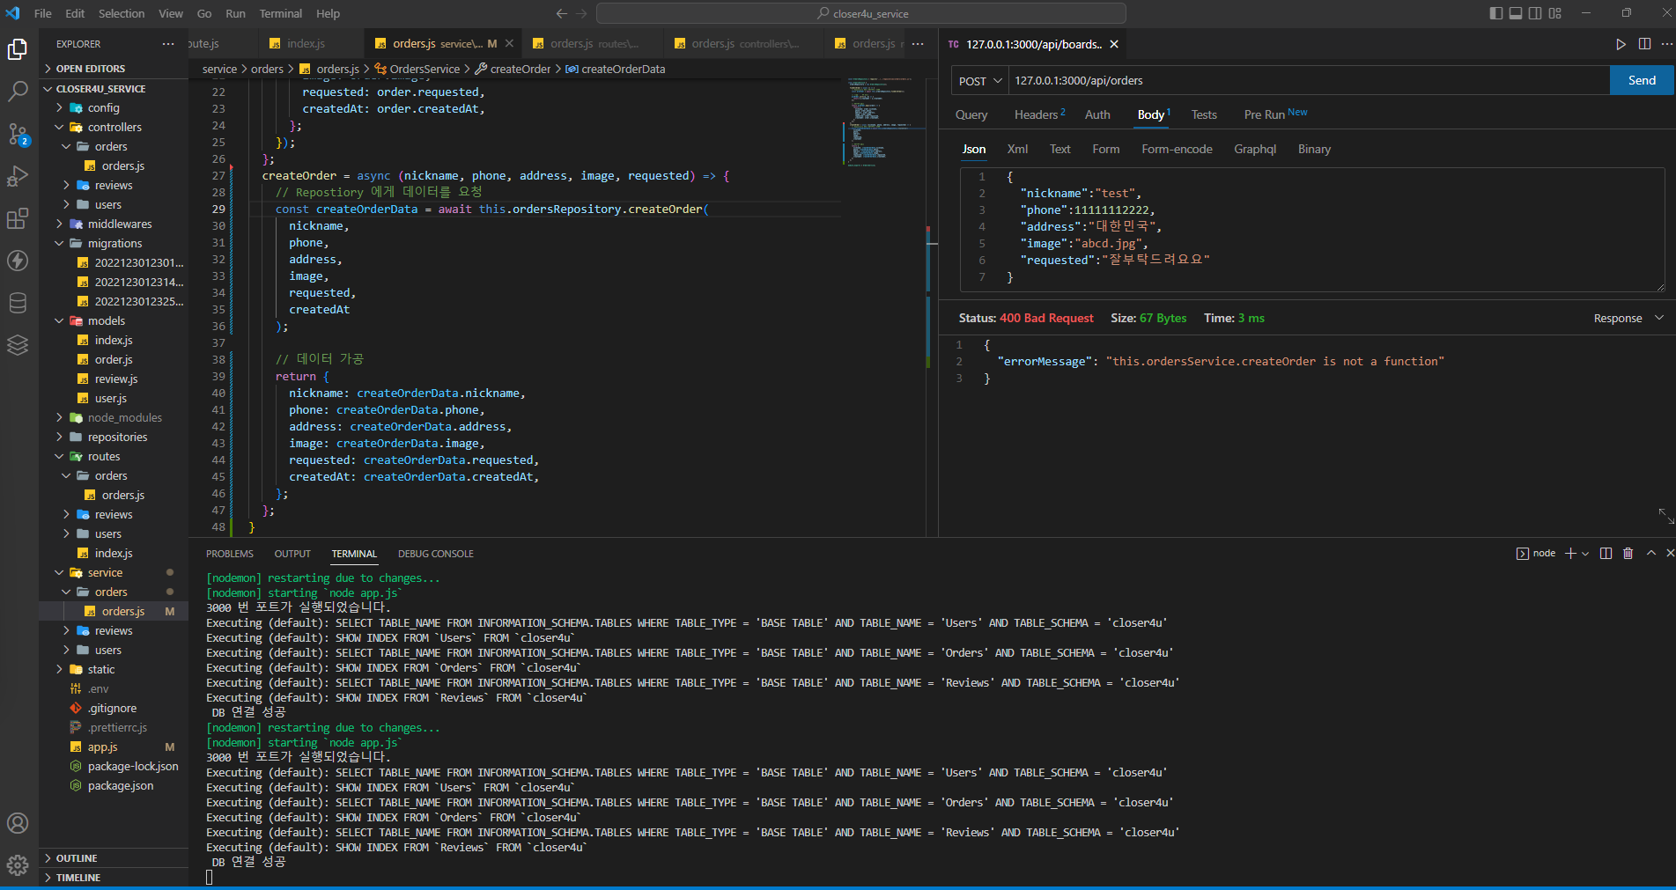Open the Extensions view icon
The height and width of the screenshot is (890, 1676).
(x=18, y=218)
